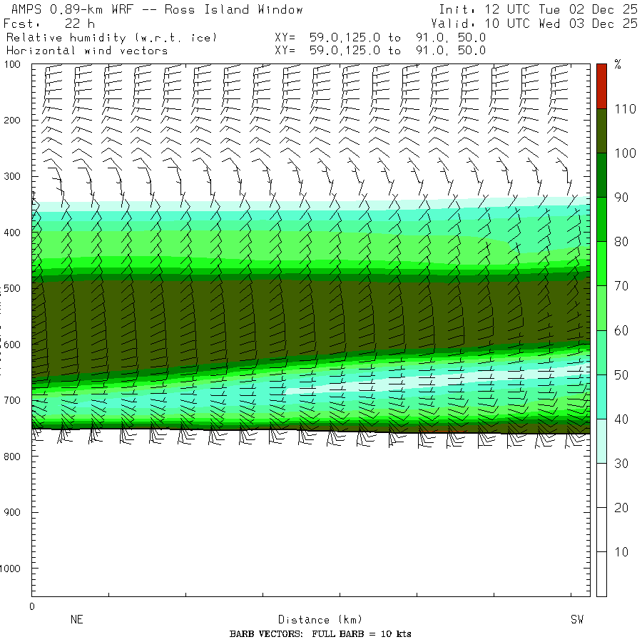Click the pressure axis label '400'
This screenshot has width=642, height=642.
[12, 232]
